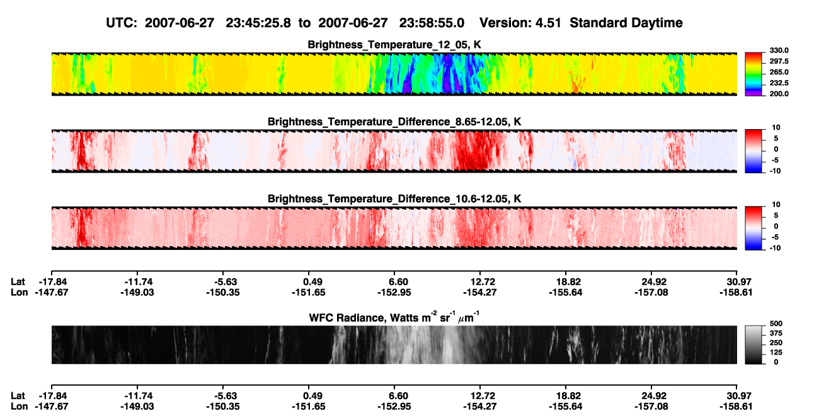Click the grayscale WFC Radiance image strip
The image size is (819, 420).
pos(394,344)
